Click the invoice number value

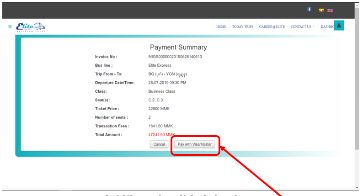(x=175, y=57)
